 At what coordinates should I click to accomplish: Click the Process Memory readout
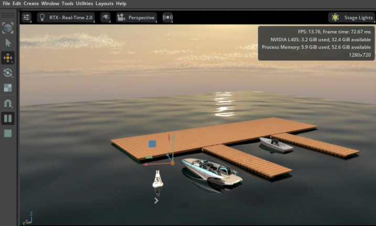316,47
